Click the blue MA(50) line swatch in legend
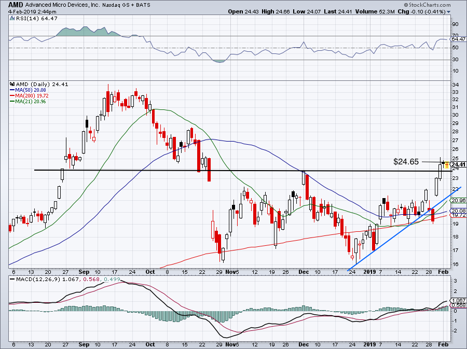The image size is (467, 349). point(12,90)
